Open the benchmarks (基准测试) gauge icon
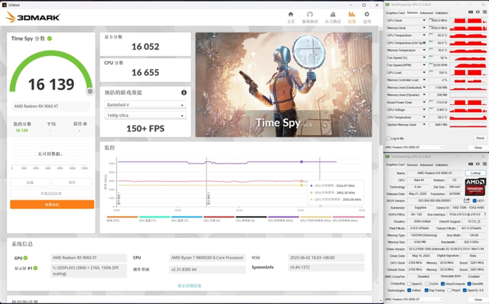The height and width of the screenshot is (304, 489). [x=310, y=14]
